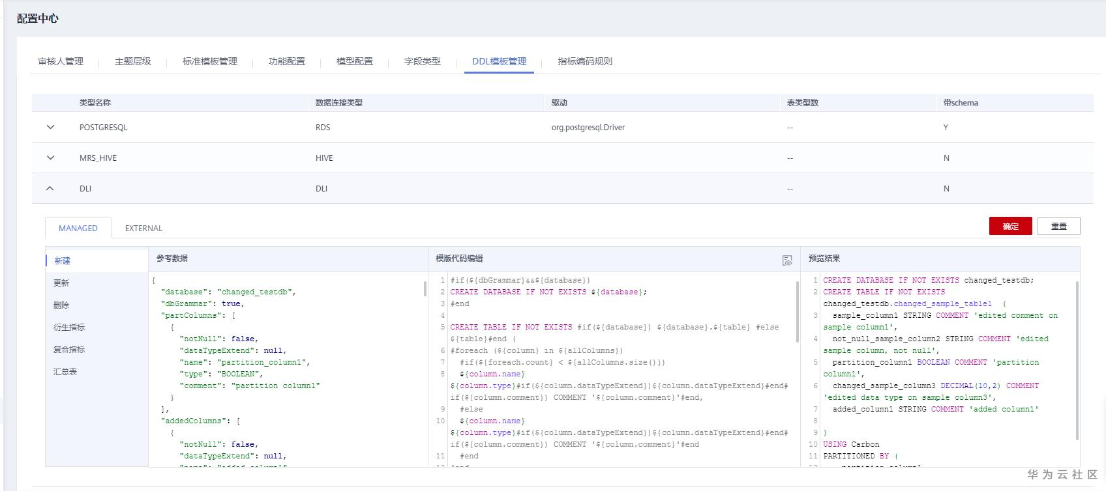This screenshot has width=1106, height=491.
Task: Select the 模型配置 tab
Action: tap(355, 61)
